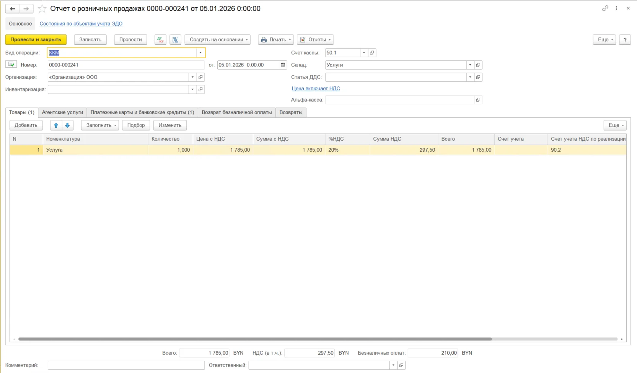
Task: Go back with the left arrow button
Action: [12, 8]
